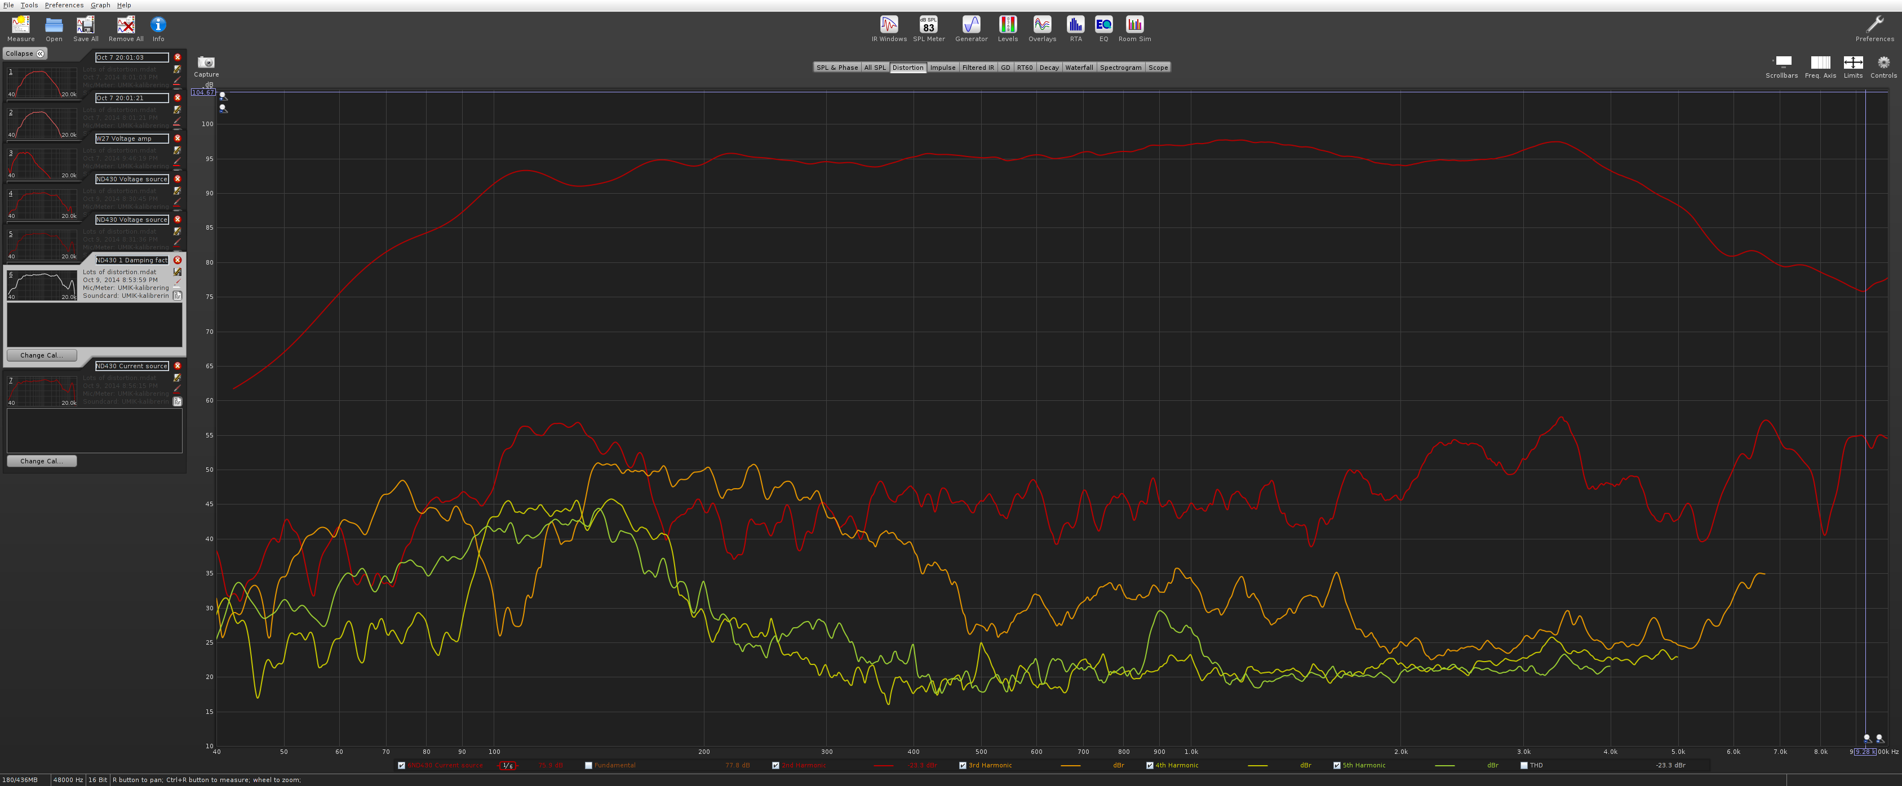Screen dimensions: 1902x786
Task: Switch to the Spectrogram tab
Action: [x=1120, y=67]
